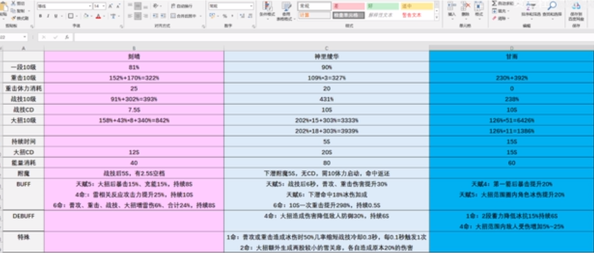The width and height of the screenshot is (594, 253).
Task: Click the fill color bucket icon
Action: pos(85,16)
